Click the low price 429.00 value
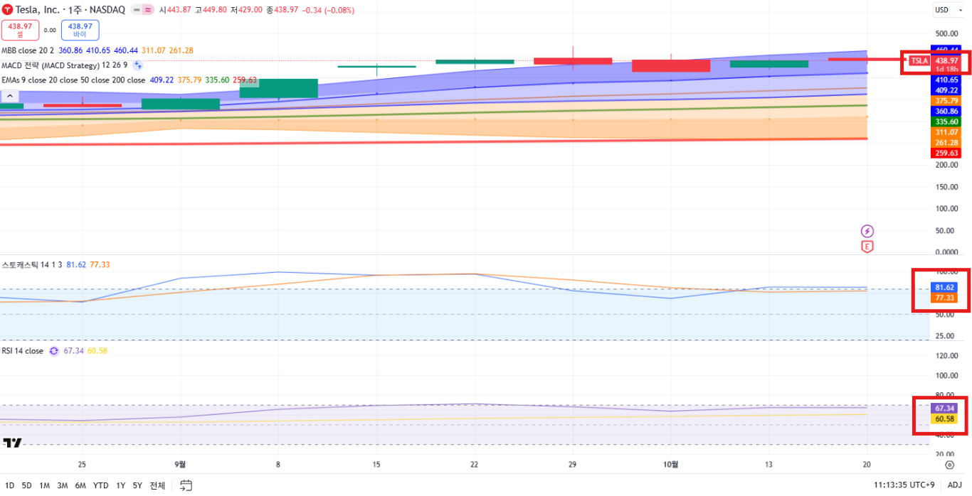Screen dimensions: 972x496 (x=250, y=10)
